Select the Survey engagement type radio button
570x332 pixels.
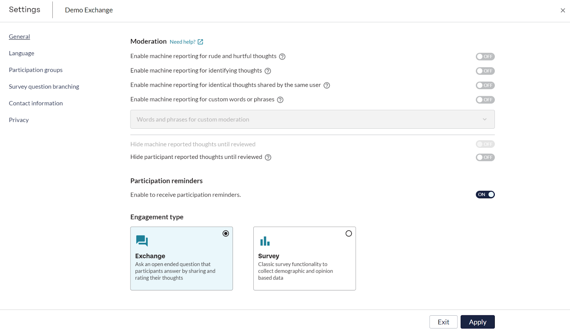point(349,234)
